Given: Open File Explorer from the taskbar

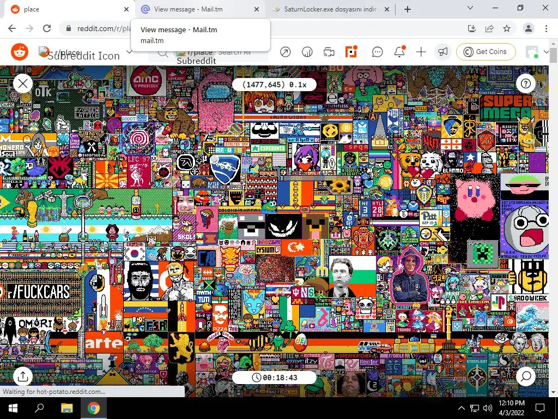Looking at the screenshot, I should coord(66,408).
